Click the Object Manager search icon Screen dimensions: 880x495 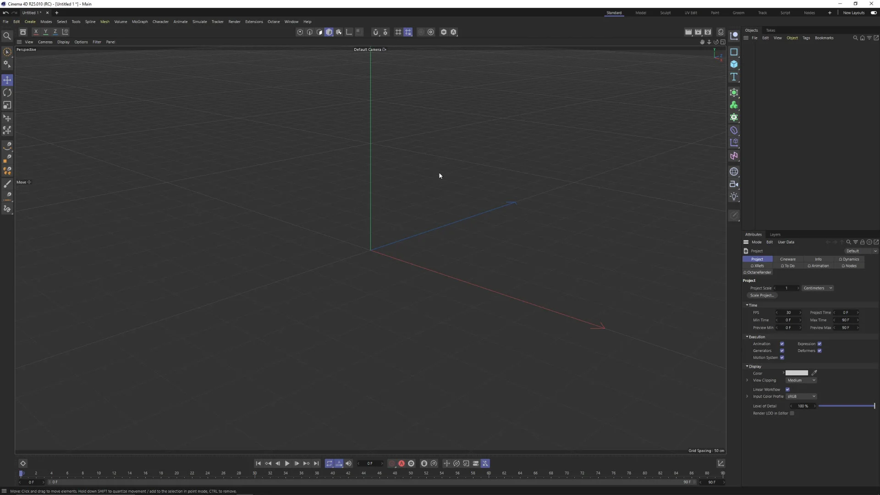(x=855, y=38)
